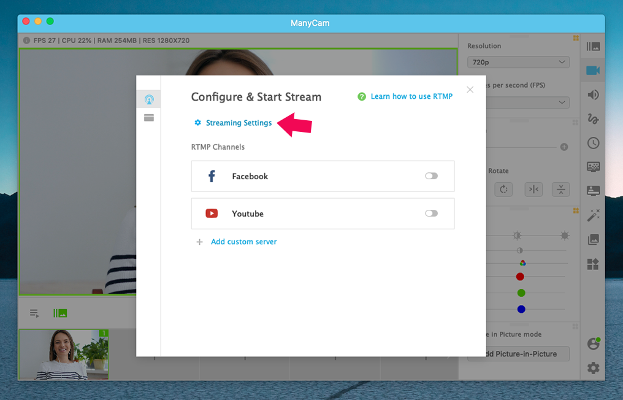Click the playlist icon below the preview
This screenshot has height=400, width=623.
coord(34,313)
